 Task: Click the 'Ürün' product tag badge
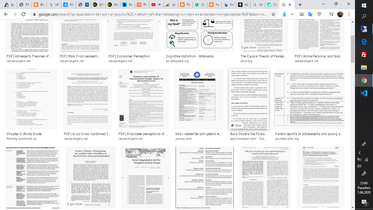pyautogui.click(x=236, y=126)
